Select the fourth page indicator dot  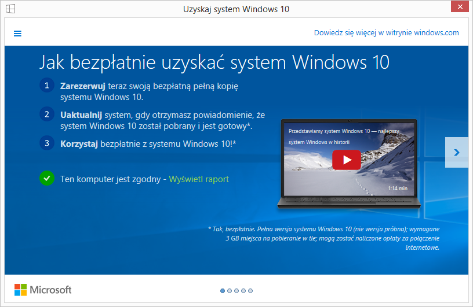[243, 291]
